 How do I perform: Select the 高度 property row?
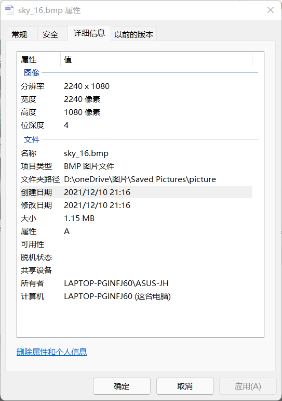tap(136, 112)
